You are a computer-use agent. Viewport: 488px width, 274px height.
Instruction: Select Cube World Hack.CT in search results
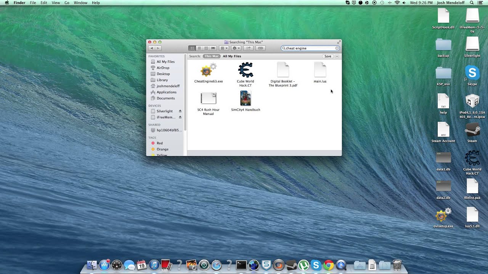click(246, 75)
